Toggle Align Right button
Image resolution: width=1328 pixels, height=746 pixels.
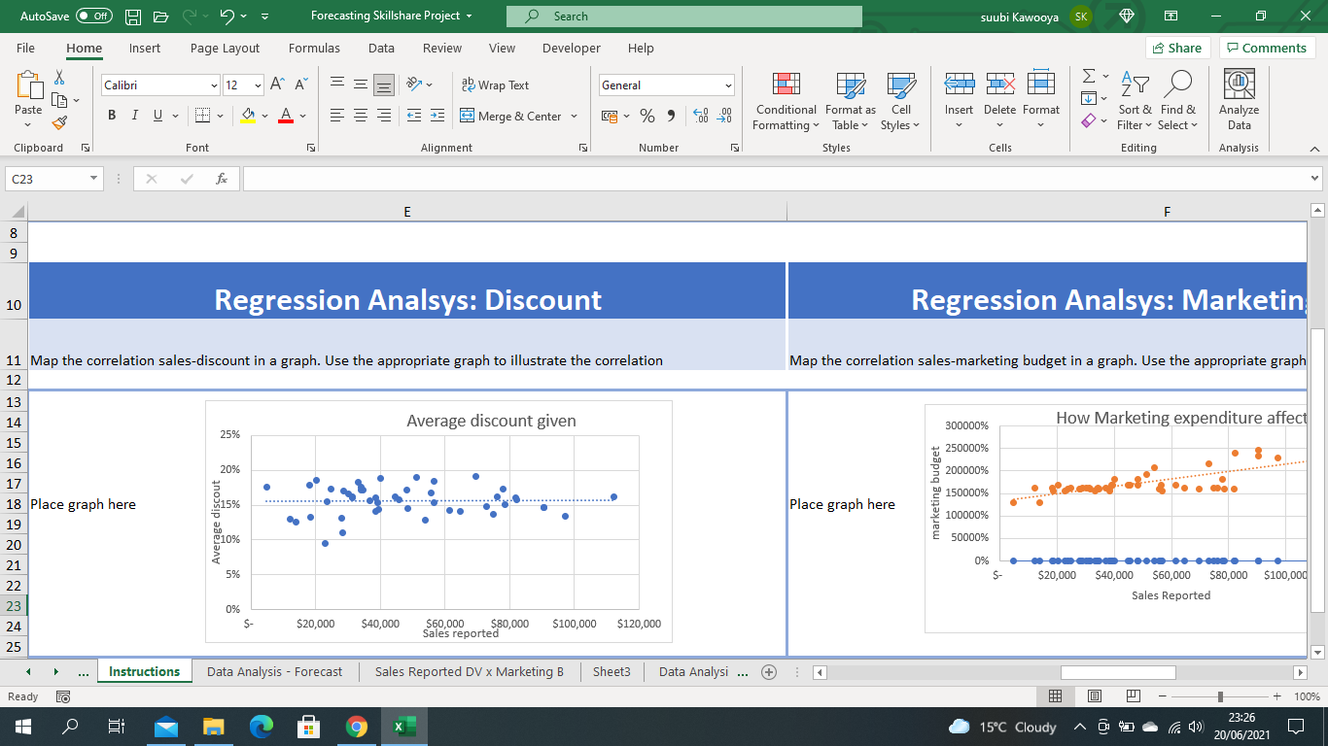click(384, 116)
